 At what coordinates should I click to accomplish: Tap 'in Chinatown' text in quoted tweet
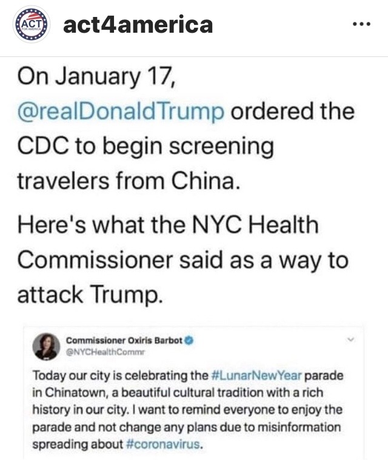[69, 393]
